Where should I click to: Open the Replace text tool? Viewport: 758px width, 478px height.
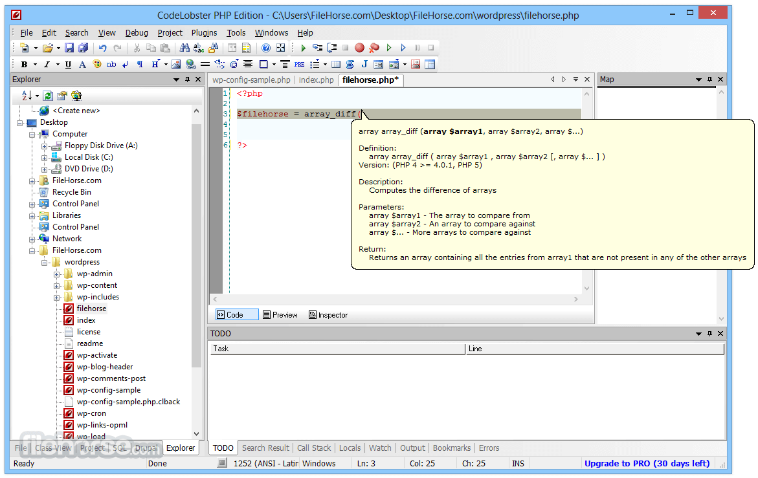click(199, 48)
